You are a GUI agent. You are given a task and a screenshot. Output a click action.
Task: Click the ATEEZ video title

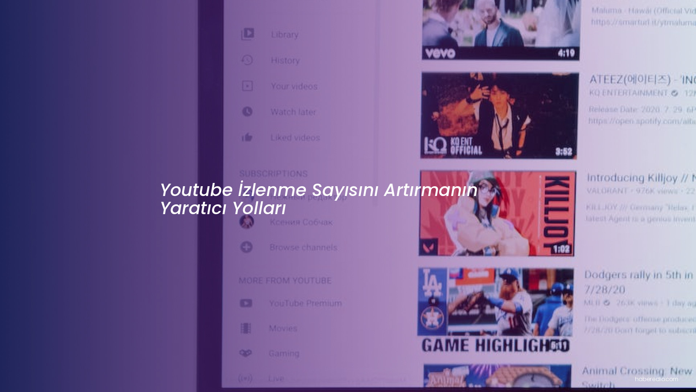(x=642, y=79)
